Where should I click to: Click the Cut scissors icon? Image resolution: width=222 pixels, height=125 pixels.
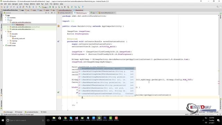click(17, 7)
